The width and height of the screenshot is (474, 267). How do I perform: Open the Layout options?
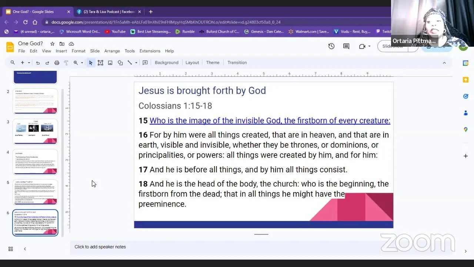(x=192, y=63)
